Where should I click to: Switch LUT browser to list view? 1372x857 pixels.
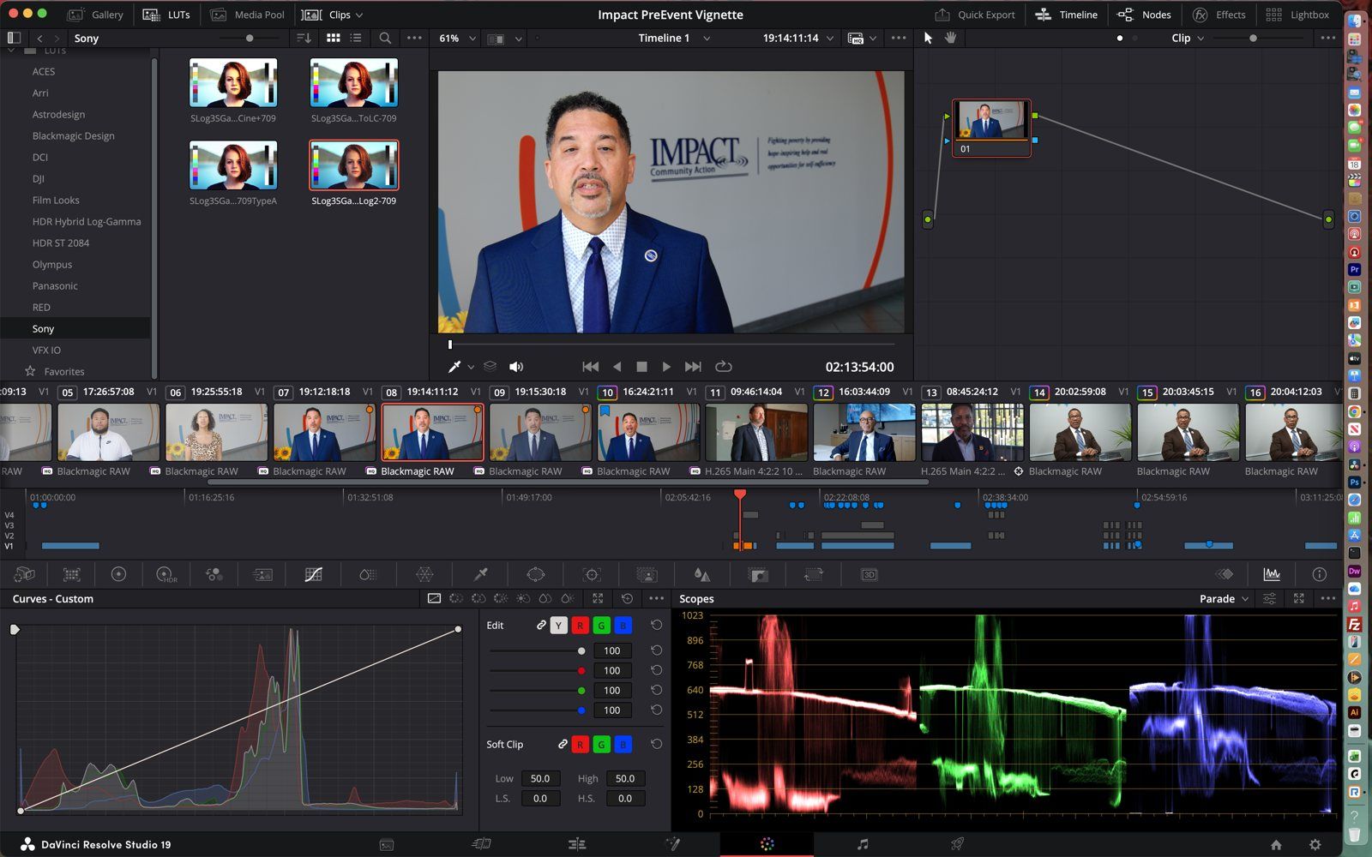[x=356, y=38]
